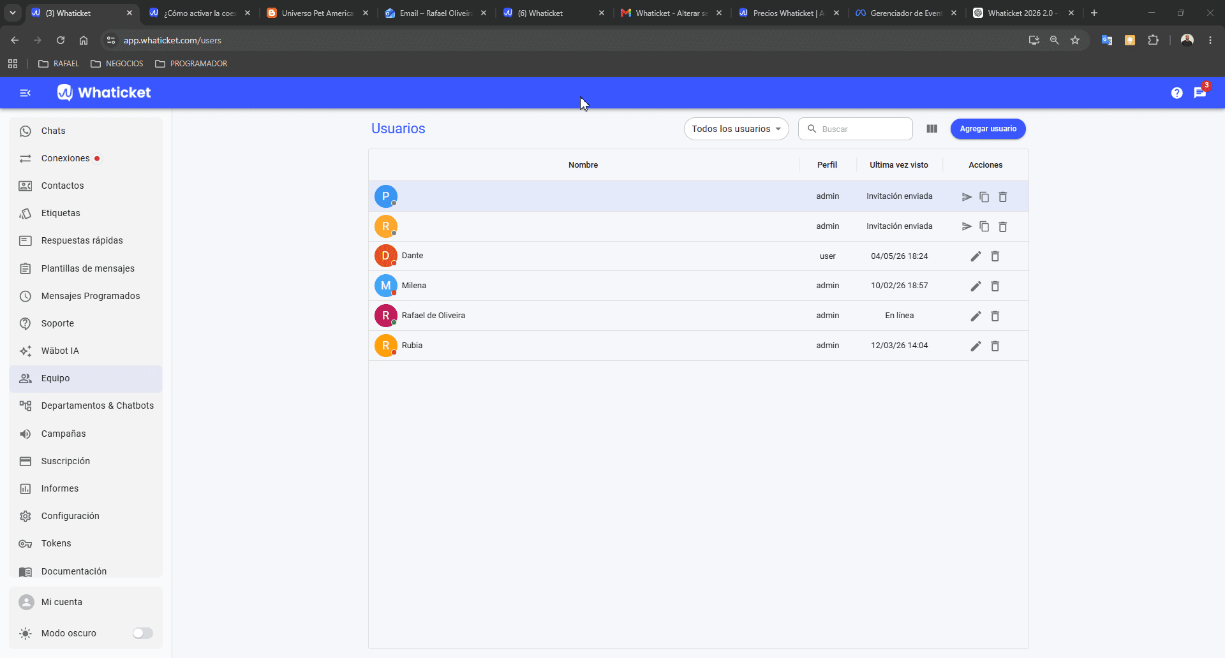Open the chat notifications icon with badge
Screen dimensions: 1225x658
pyautogui.click(x=1200, y=93)
